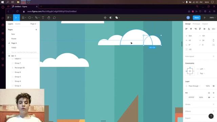This screenshot has height=122, width=217.
Task: Open independent corners control
Action: 214,45
